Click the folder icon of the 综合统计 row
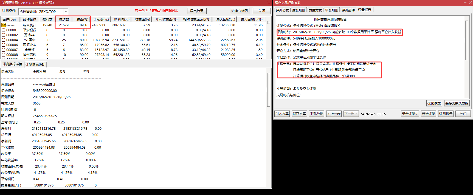473x195 pixels. pyautogui.click(x=4, y=25)
